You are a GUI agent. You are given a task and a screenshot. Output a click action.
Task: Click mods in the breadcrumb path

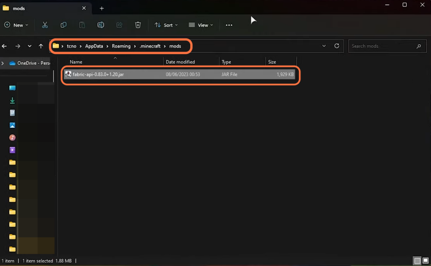175,46
